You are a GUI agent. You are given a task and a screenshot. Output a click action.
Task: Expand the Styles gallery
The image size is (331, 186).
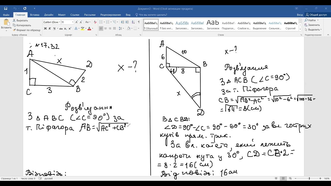pos(300,29)
